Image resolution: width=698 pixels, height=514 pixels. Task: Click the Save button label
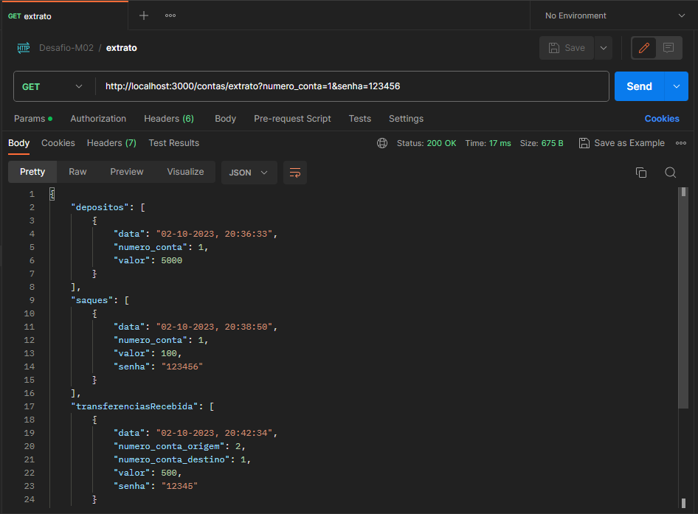[575, 48]
